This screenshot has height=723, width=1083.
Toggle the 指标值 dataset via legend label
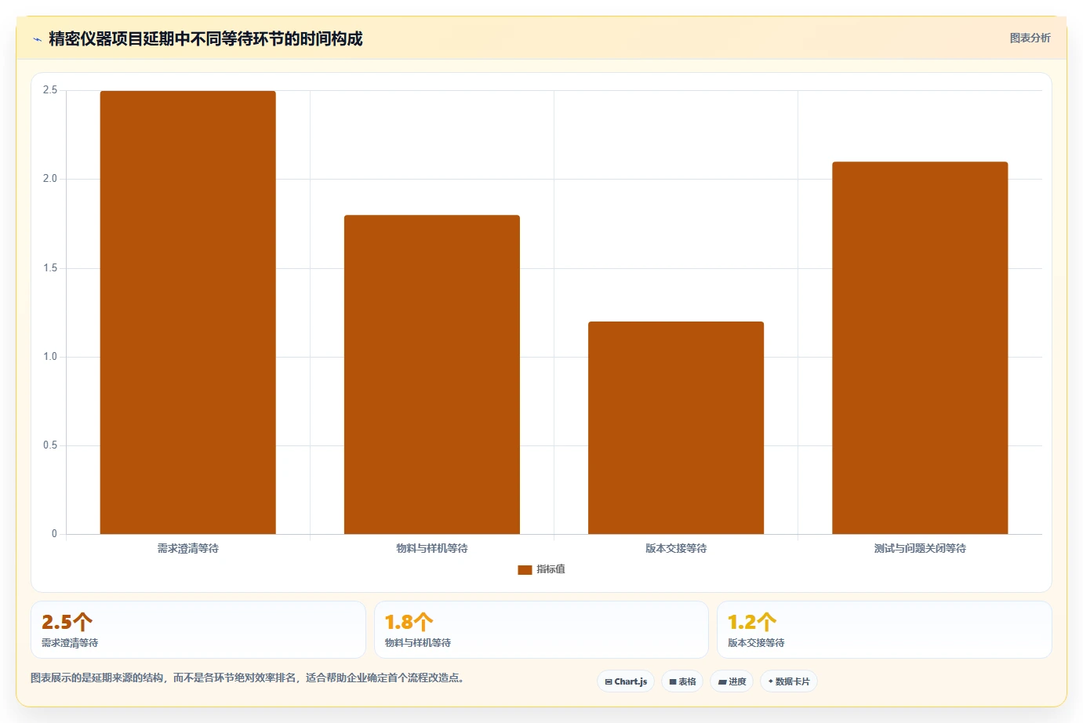[x=551, y=569]
